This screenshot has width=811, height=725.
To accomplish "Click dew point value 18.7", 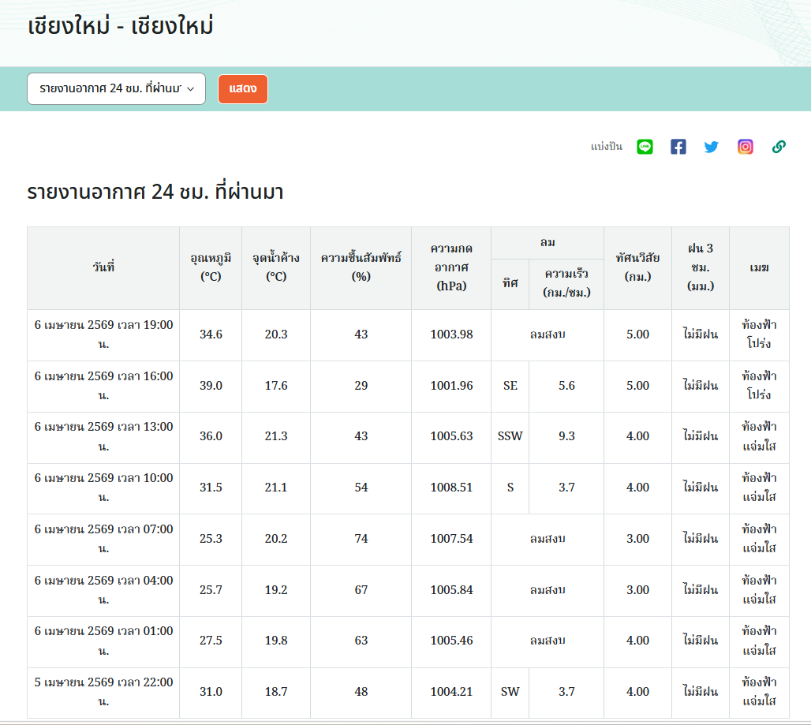I will coord(276,692).
